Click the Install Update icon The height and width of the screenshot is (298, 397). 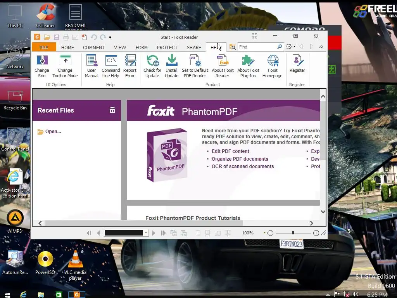tap(172, 66)
